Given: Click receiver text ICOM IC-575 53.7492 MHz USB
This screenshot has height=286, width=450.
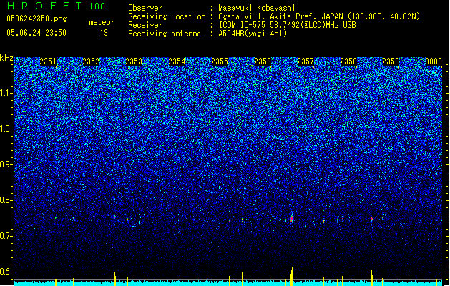Looking at the screenshot, I should [x=288, y=25].
